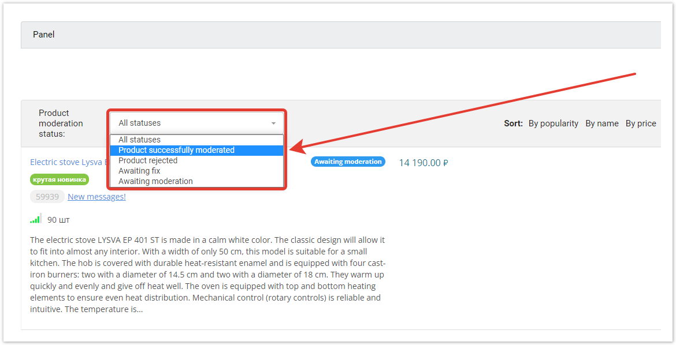Click the Panel header bar
The image size is (676, 345).
[x=341, y=35]
